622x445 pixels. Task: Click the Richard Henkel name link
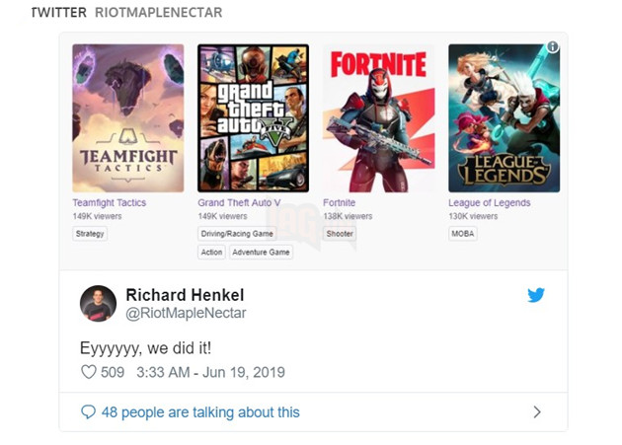click(185, 295)
